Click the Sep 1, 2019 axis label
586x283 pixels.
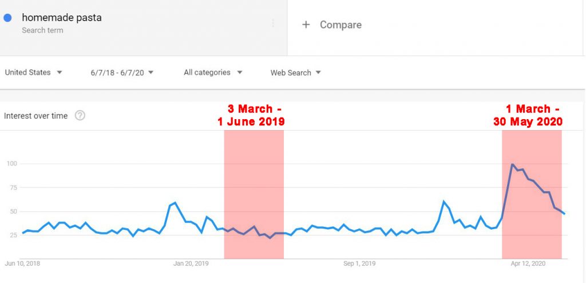point(359,264)
